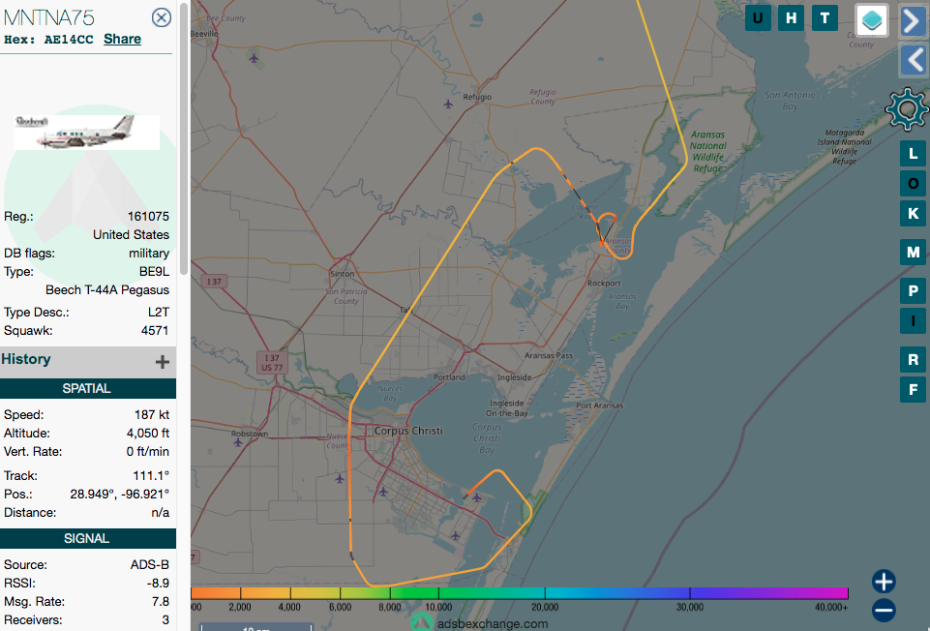
Task: Click the squawk value 4571
Action: [x=155, y=330]
